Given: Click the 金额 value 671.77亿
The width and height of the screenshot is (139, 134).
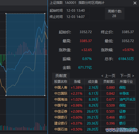Looking at the screenshot, I should point(85,68).
